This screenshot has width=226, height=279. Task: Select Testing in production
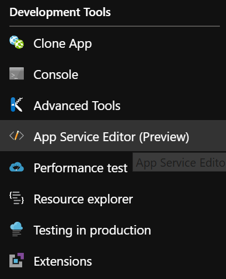point(113,230)
